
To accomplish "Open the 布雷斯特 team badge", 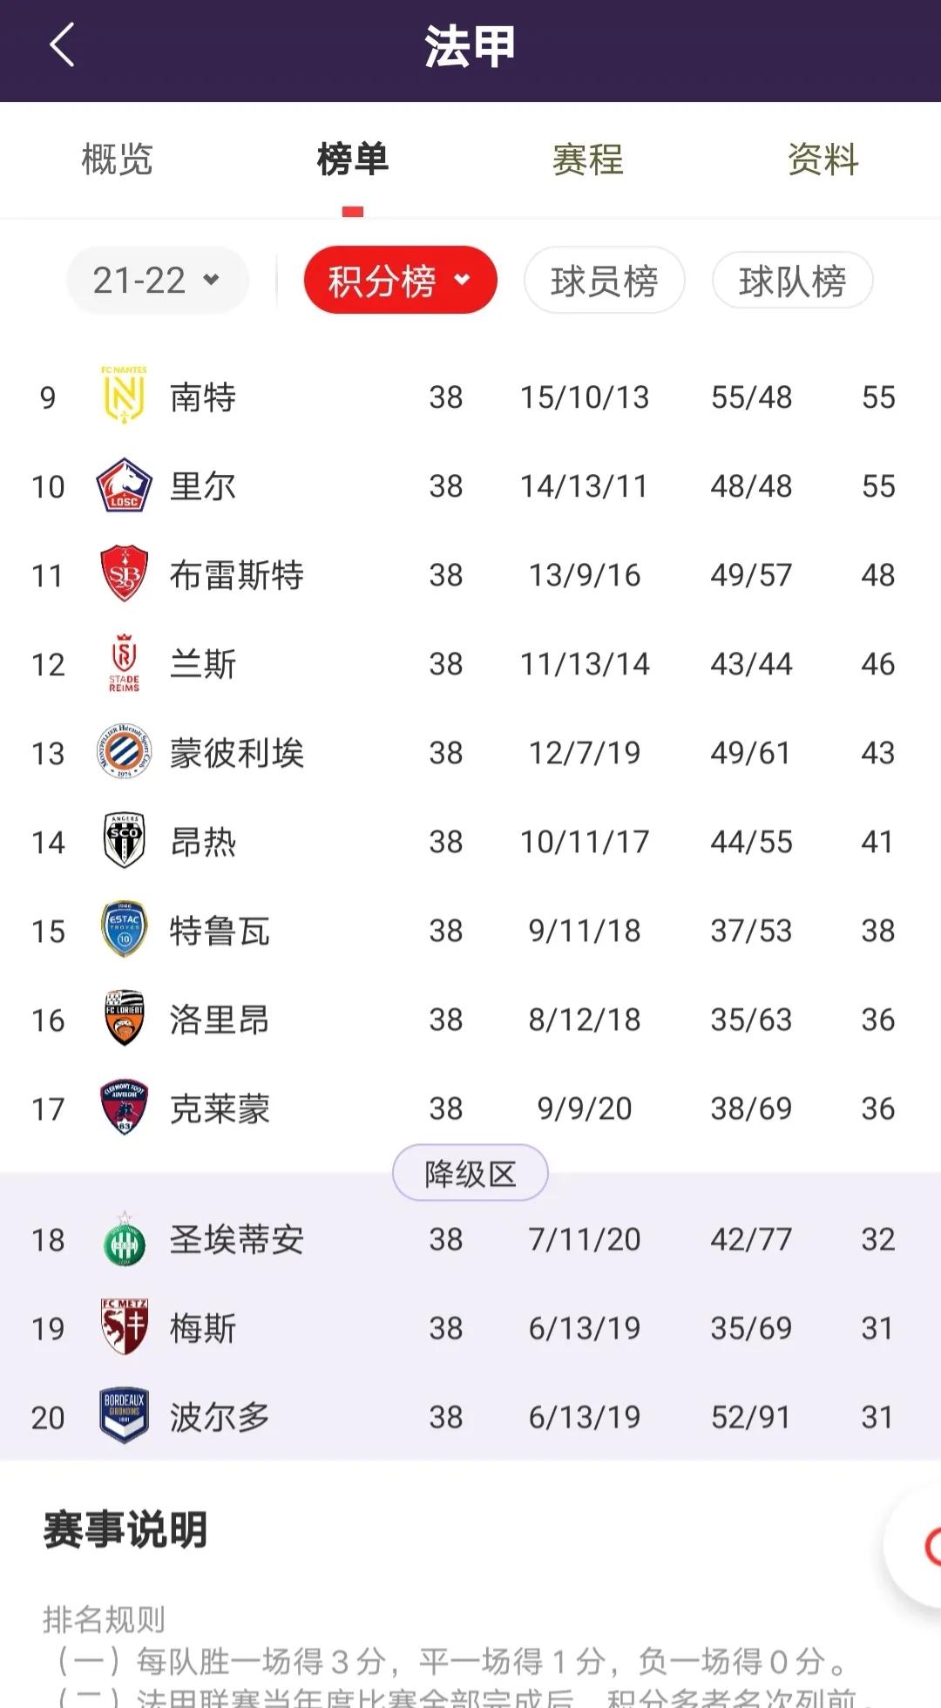I will tap(122, 574).
